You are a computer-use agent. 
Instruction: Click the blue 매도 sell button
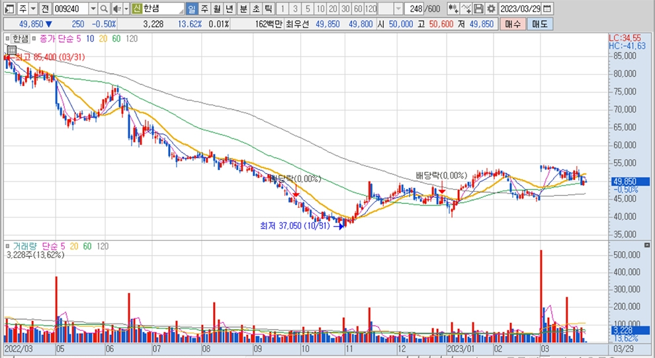point(539,23)
